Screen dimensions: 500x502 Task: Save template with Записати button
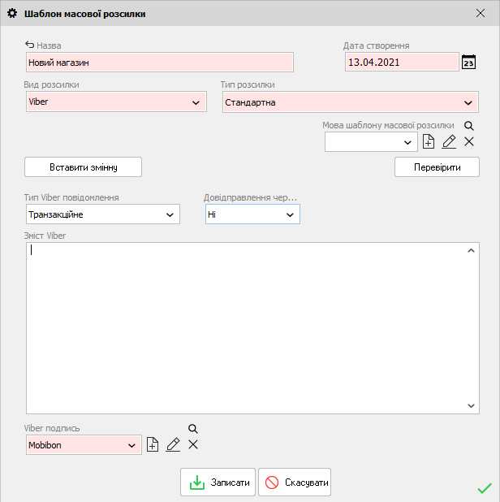coord(218,483)
